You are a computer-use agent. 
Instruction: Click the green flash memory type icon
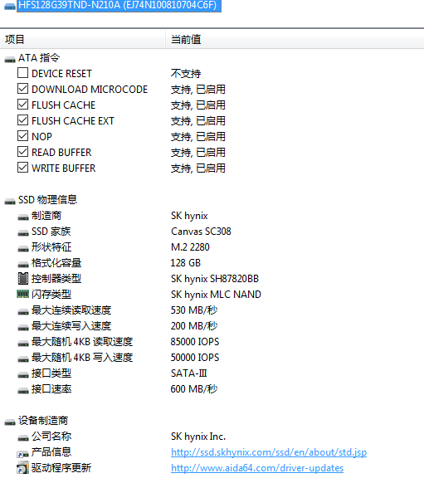coord(22,294)
